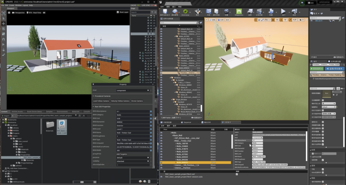Click the Look Follow Camera button
The image size is (346, 185).
[101, 101]
